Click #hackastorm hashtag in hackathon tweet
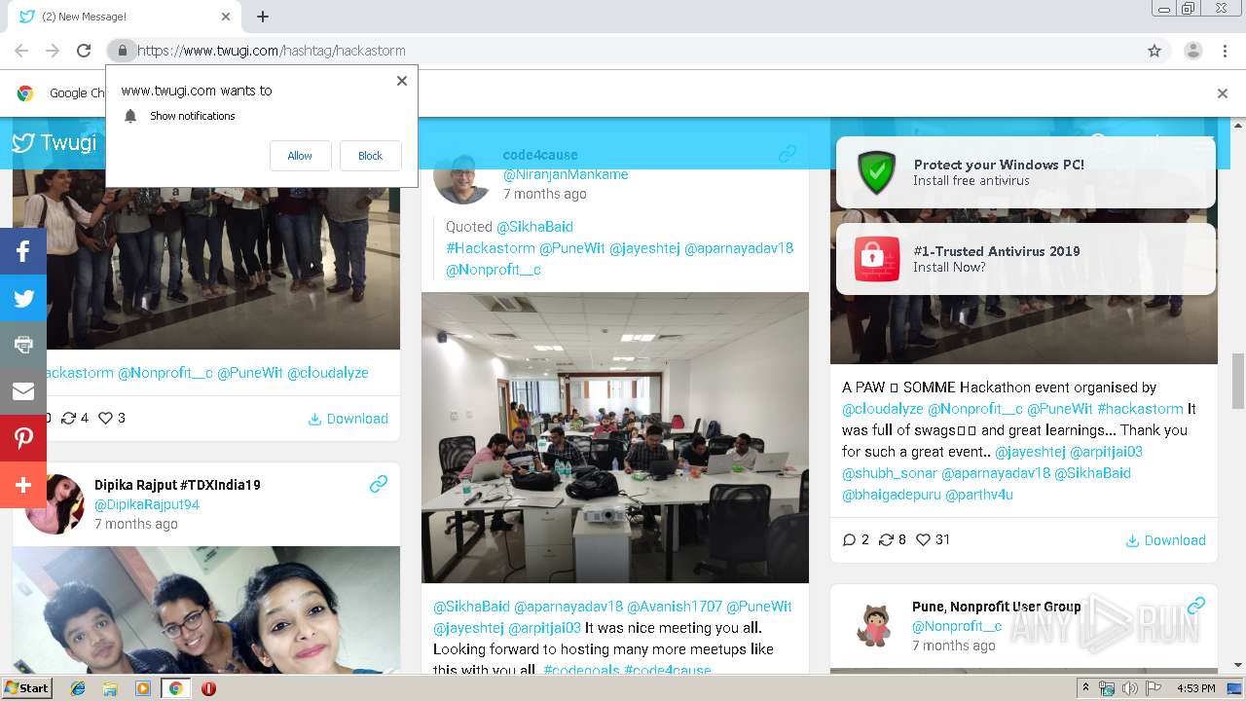This screenshot has height=701, width=1246. 1140,409
